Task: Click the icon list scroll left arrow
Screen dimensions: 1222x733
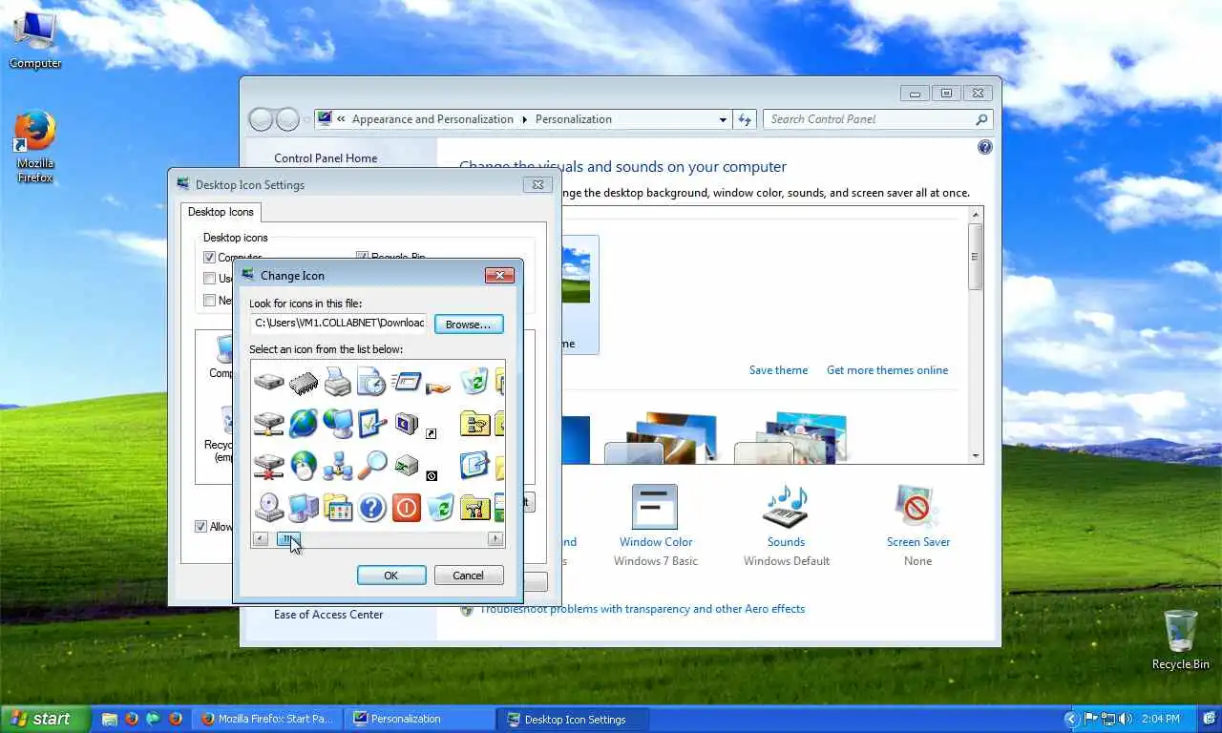Action: pos(261,539)
